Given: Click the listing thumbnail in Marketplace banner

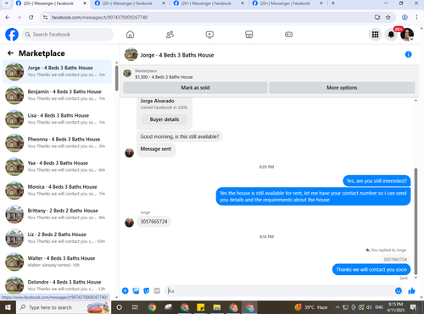Looking at the screenshot, I should [127, 74].
